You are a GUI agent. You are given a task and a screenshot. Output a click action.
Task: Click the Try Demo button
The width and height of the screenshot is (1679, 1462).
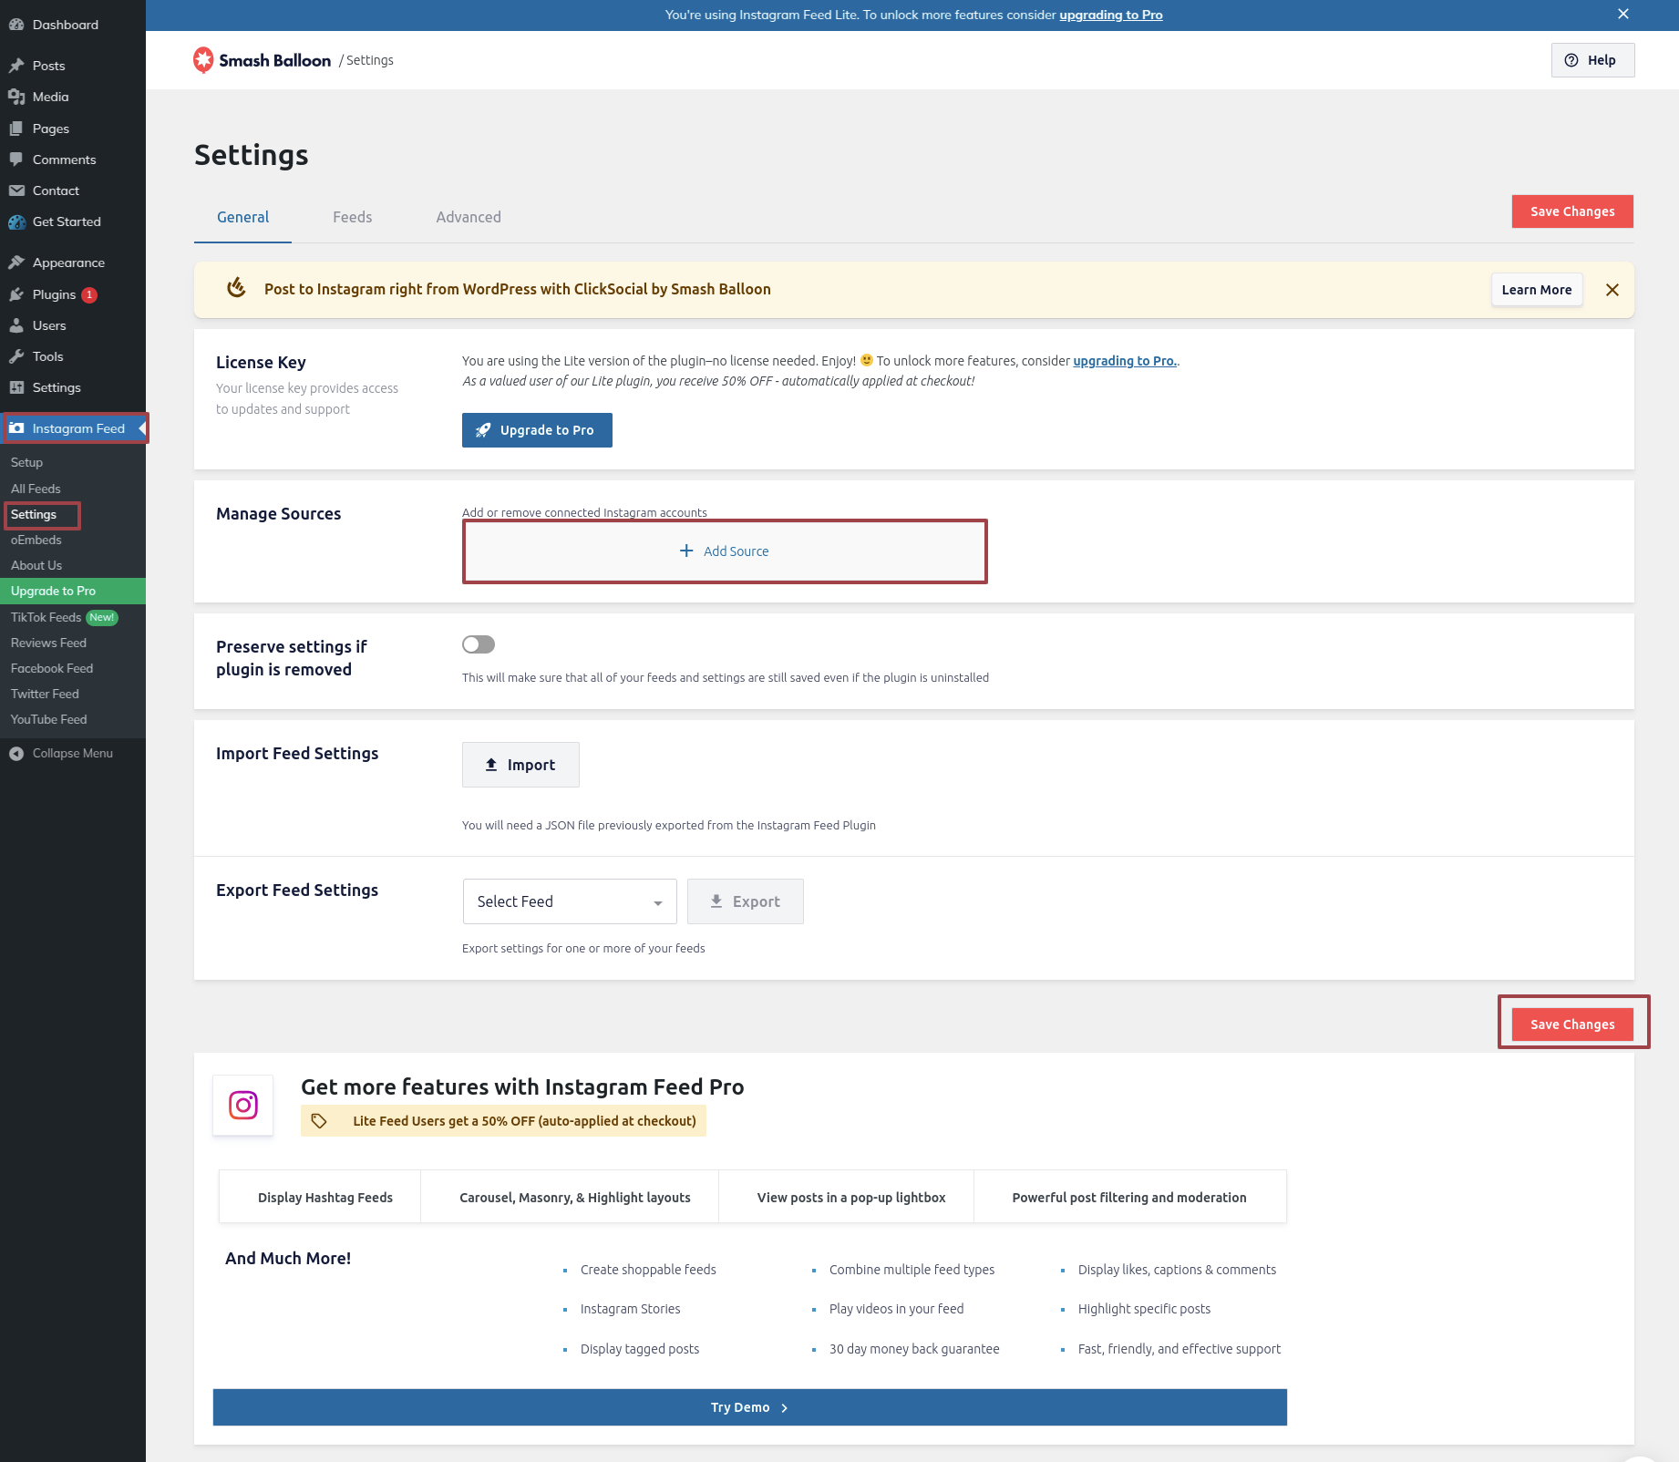[x=749, y=1407]
